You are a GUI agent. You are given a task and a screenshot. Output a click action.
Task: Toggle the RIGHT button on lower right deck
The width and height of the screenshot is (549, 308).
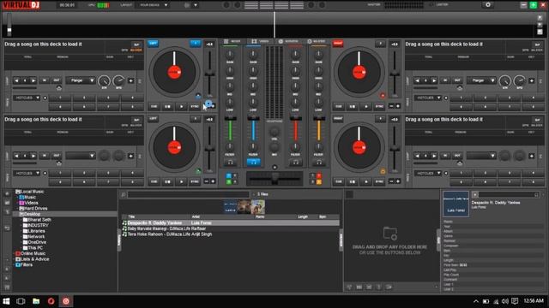338,119
